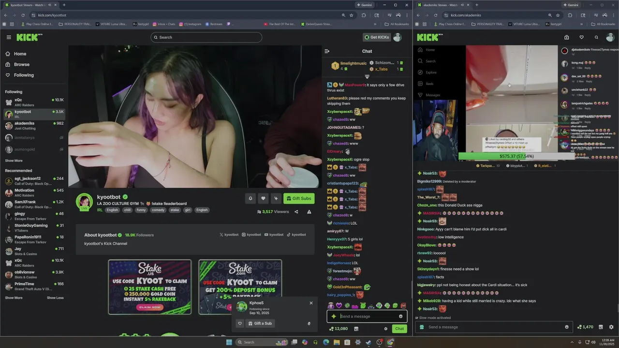The height and width of the screenshot is (348, 619).
Task: Open emoji picker in kyootbot chat input
Action: (x=400, y=317)
